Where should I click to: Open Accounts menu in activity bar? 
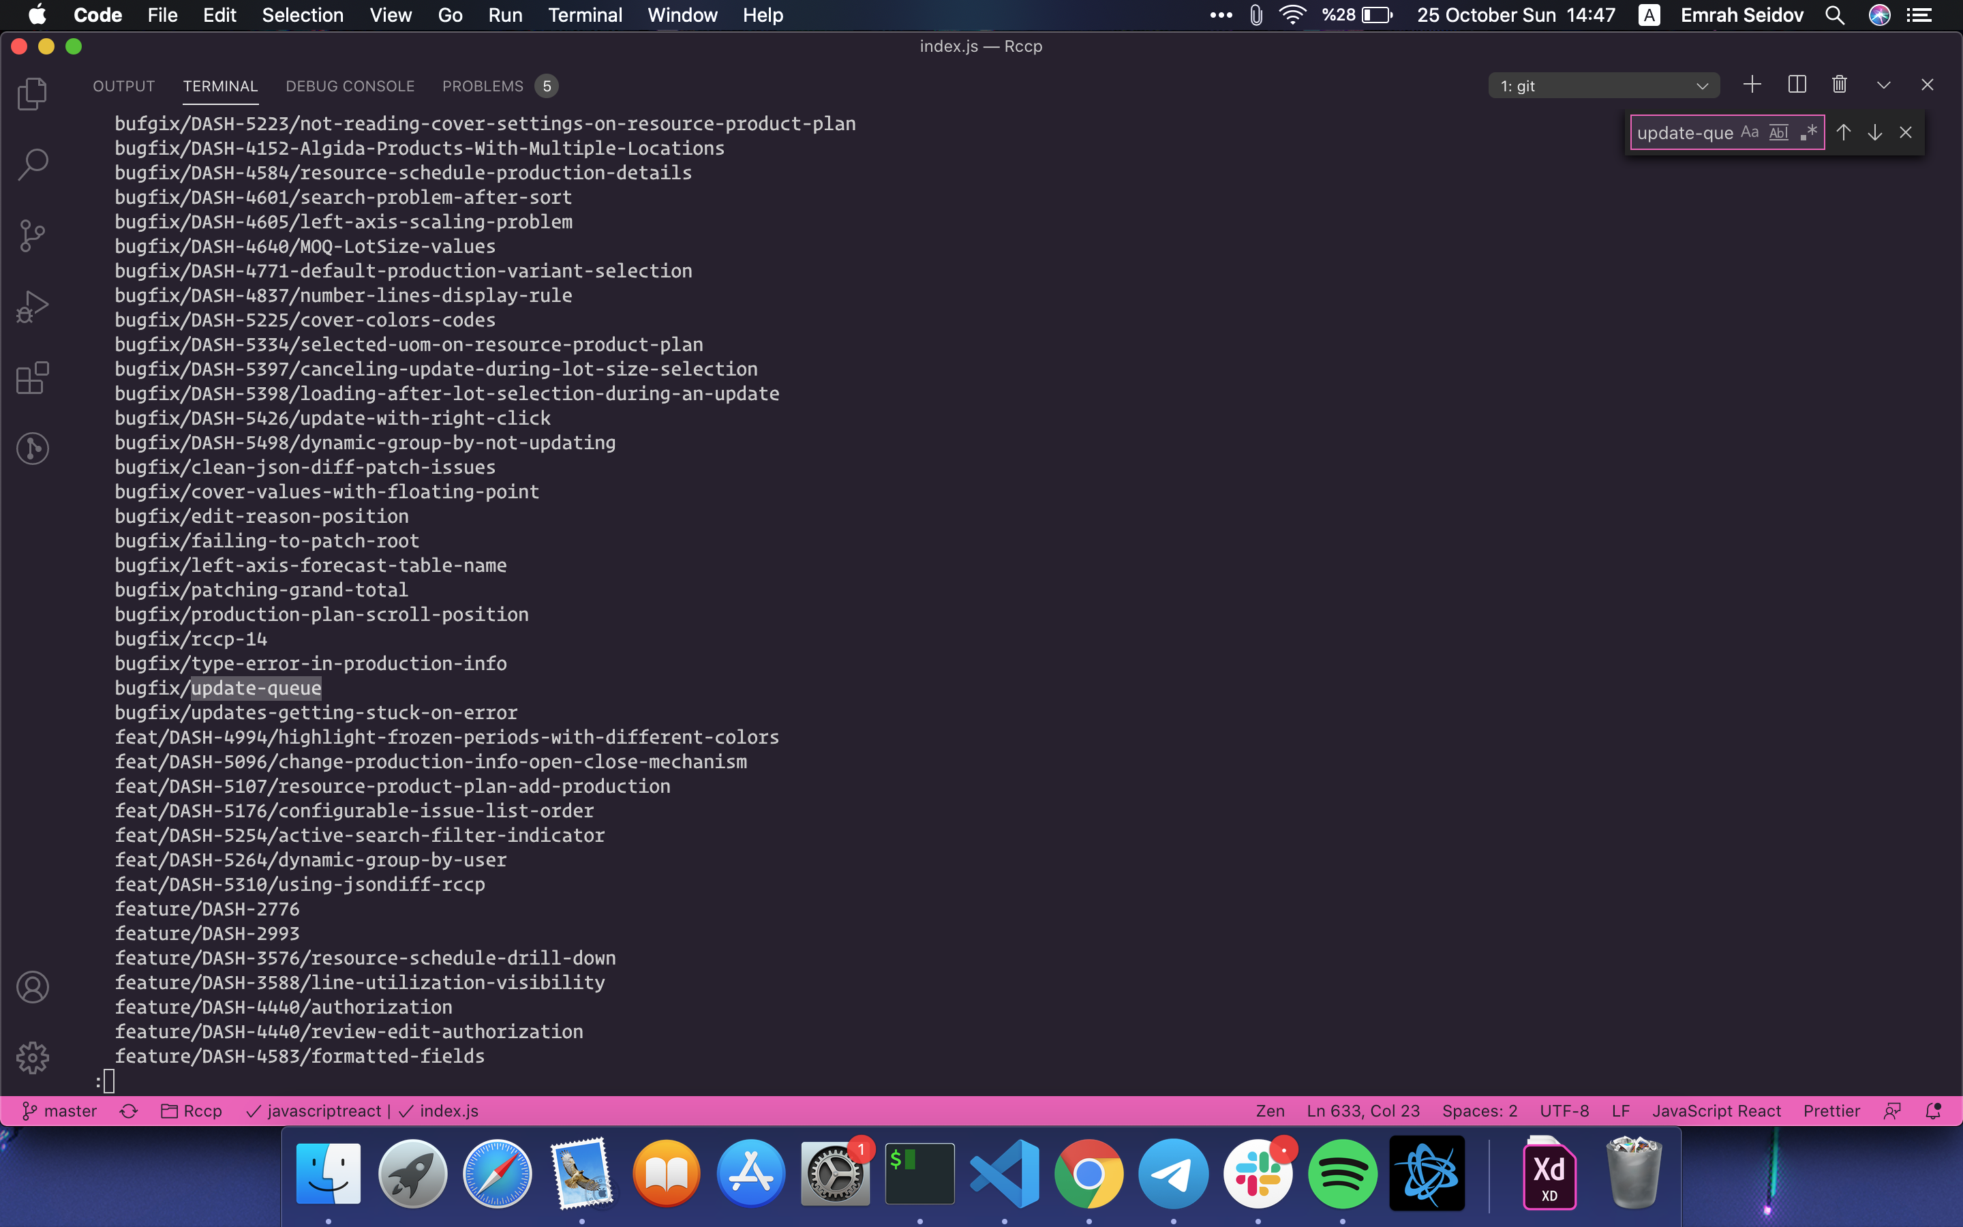pos(33,987)
